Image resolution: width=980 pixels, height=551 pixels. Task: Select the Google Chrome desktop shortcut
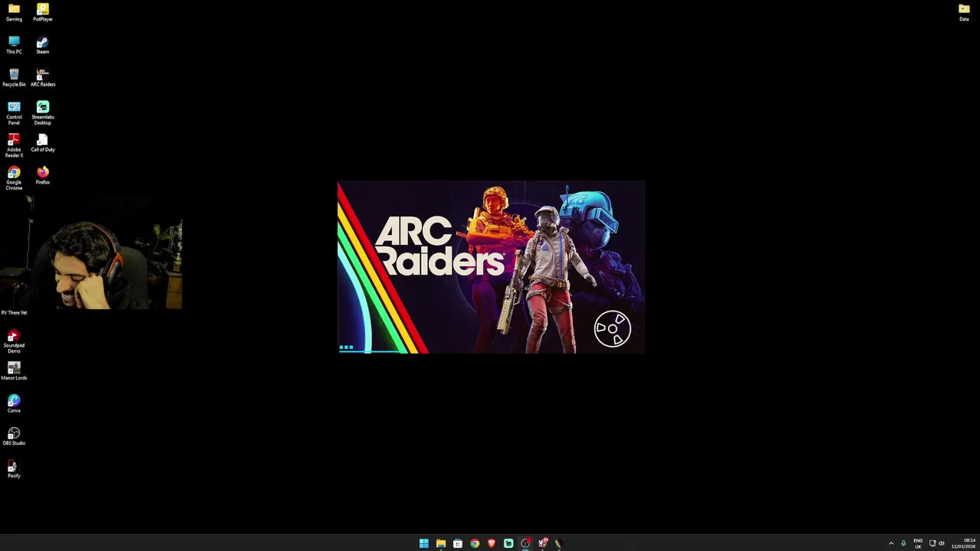click(x=14, y=178)
